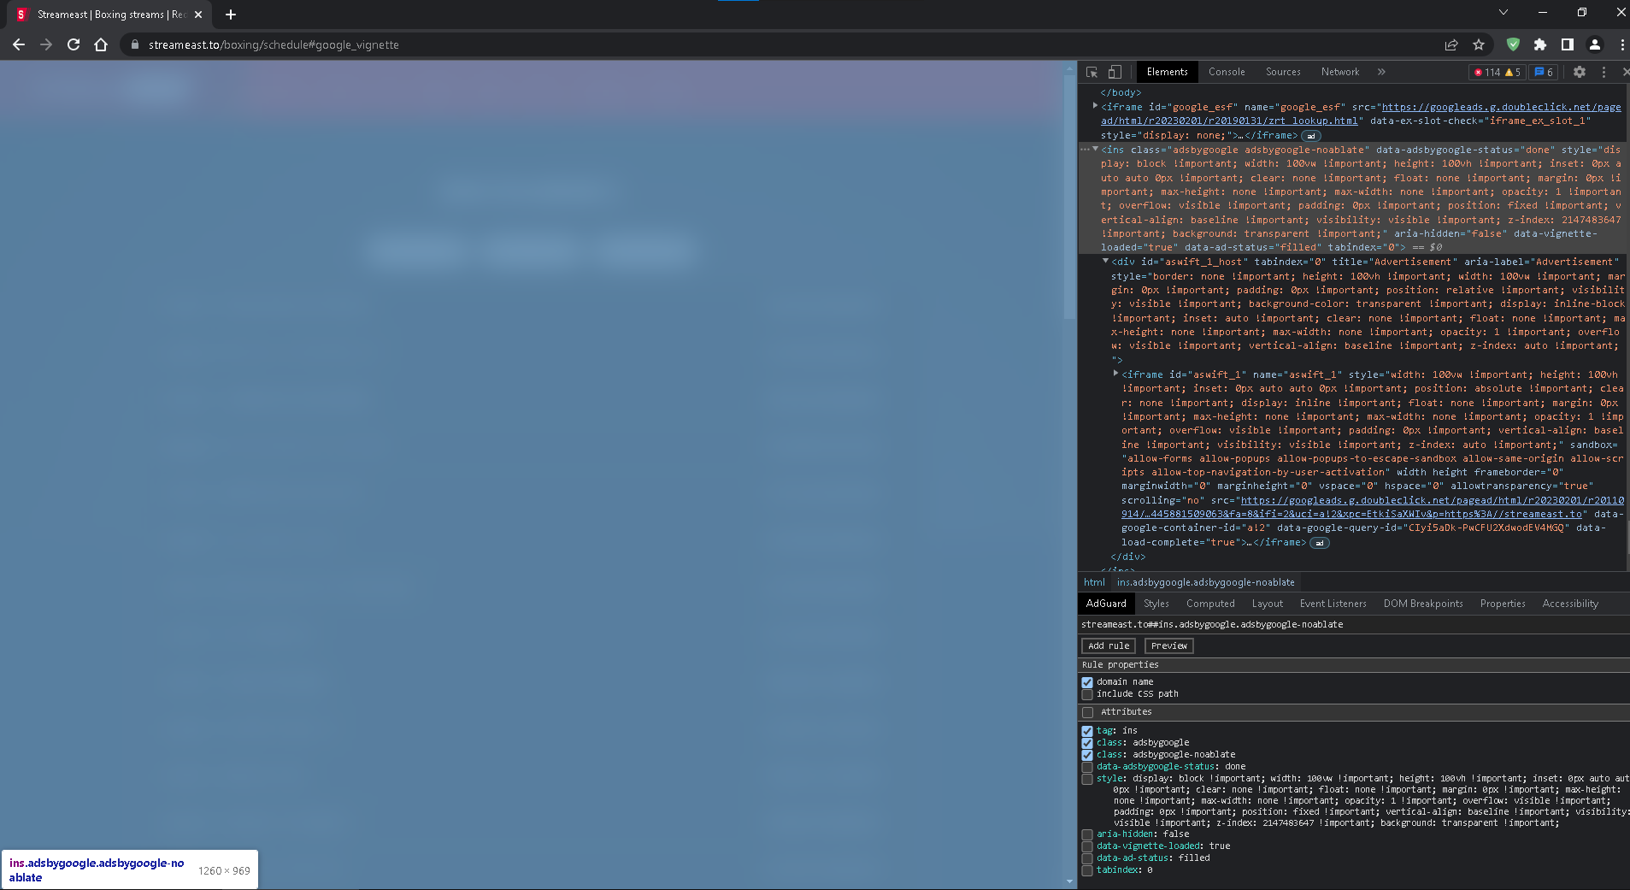Switch to the Sources tab
The image size is (1630, 890).
coord(1283,72)
